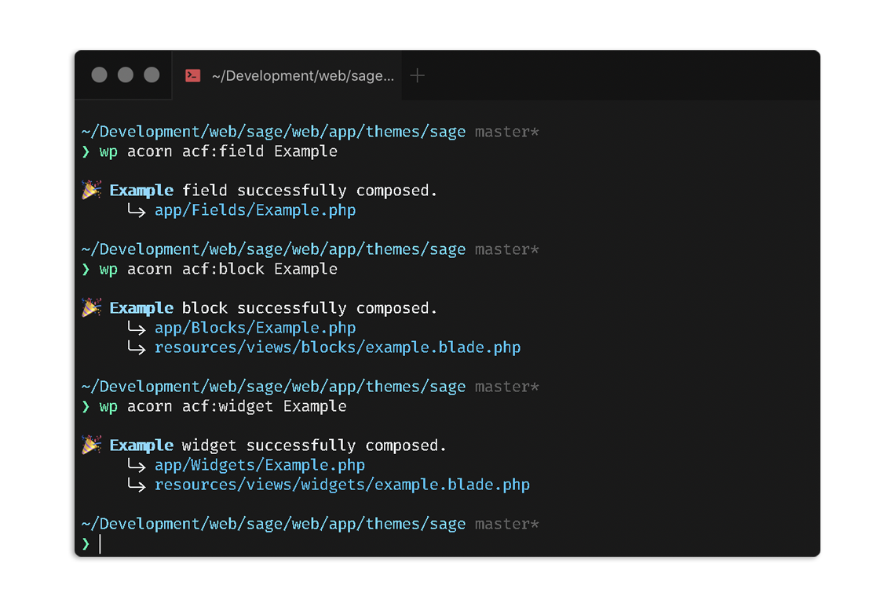Screen dimensions: 895x607
Task: Click the green wp command on the first prompt
Action: [108, 151]
